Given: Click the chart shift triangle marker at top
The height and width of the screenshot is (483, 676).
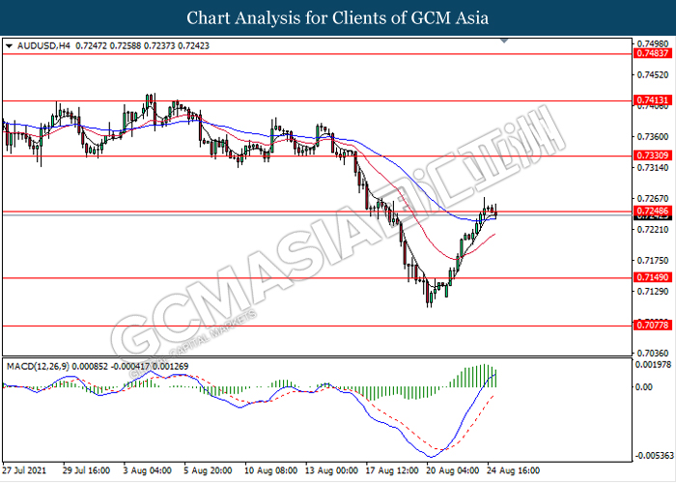Looking at the screenshot, I should 503,43.
